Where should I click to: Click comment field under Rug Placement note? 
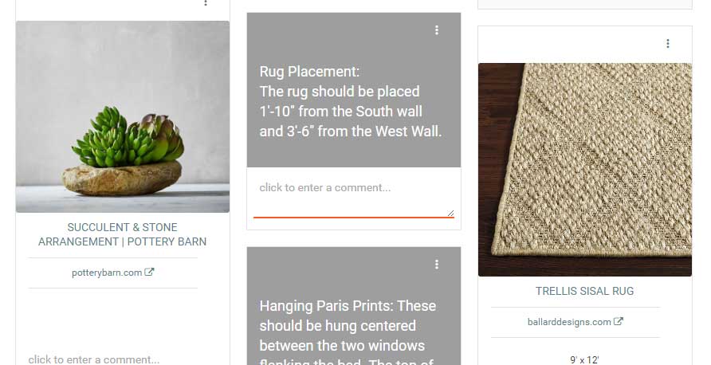(354, 193)
